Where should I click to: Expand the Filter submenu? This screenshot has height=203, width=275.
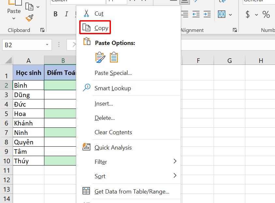tap(101, 162)
